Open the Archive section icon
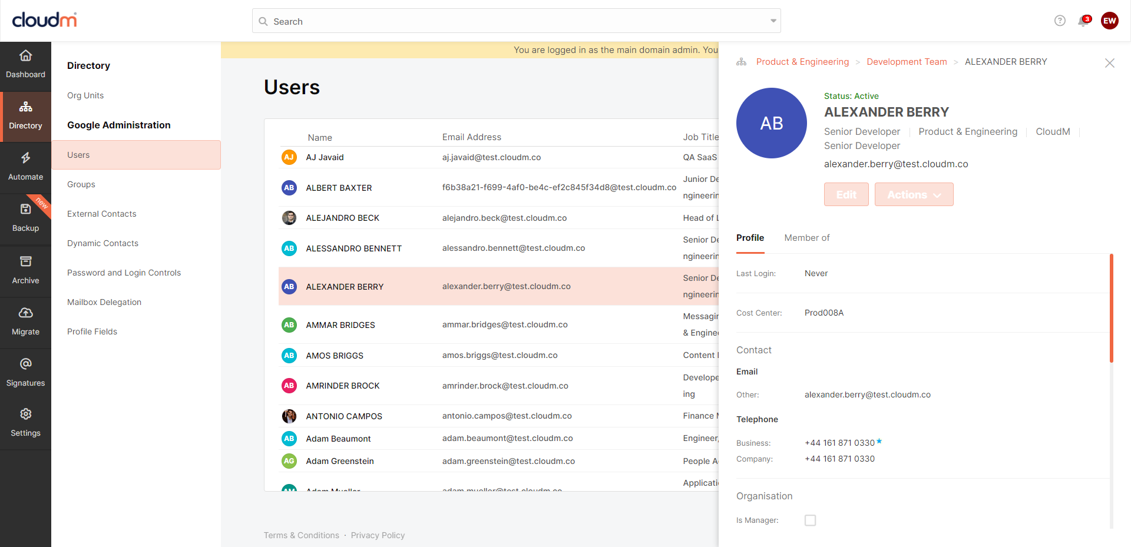The width and height of the screenshot is (1131, 547). pos(25,261)
